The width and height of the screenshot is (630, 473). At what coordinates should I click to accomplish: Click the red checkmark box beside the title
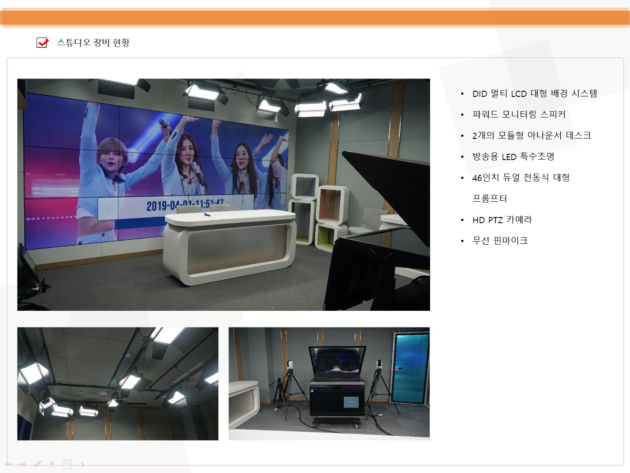[43, 43]
